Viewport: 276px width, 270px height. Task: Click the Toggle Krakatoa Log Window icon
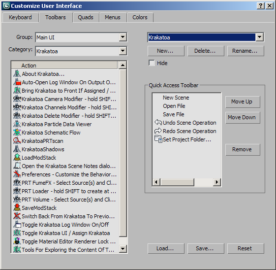17,224
